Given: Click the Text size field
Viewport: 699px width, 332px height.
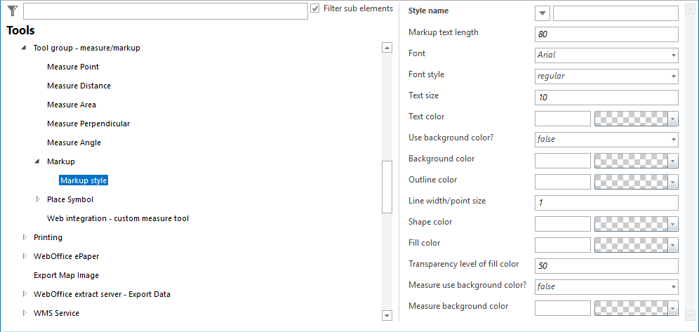Looking at the screenshot, I should click(x=606, y=97).
